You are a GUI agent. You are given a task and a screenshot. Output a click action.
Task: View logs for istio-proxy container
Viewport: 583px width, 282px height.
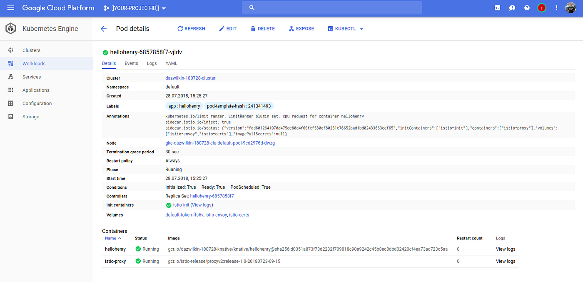pos(506,262)
